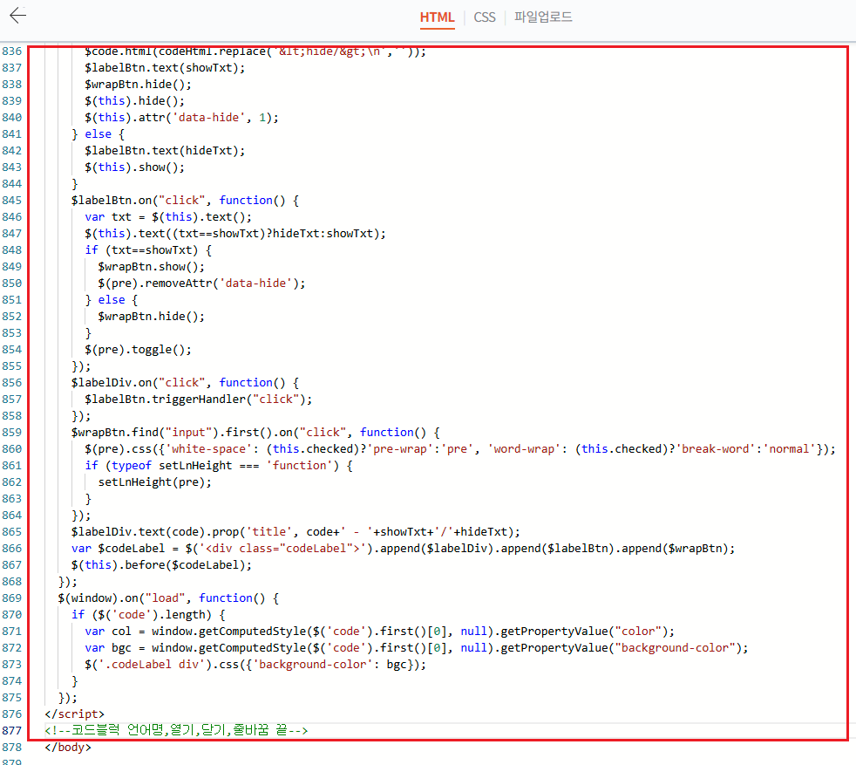Place cursor on $(this).before($codeLabel); line
Image resolution: width=856 pixels, height=765 pixels.
click(x=161, y=565)
